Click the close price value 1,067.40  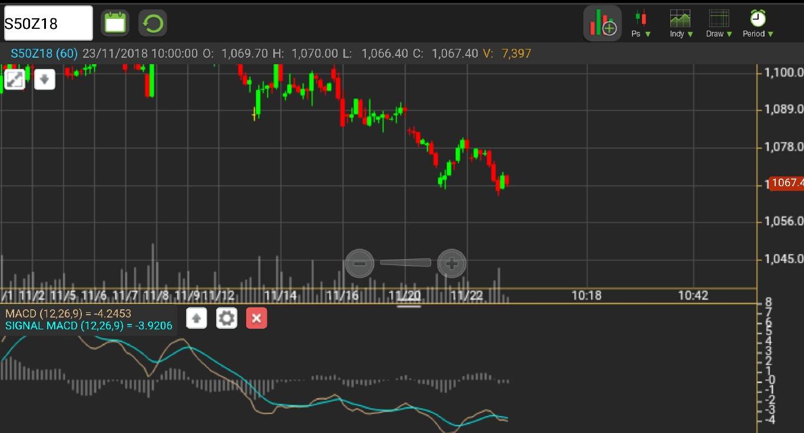(x=455, y=54)
